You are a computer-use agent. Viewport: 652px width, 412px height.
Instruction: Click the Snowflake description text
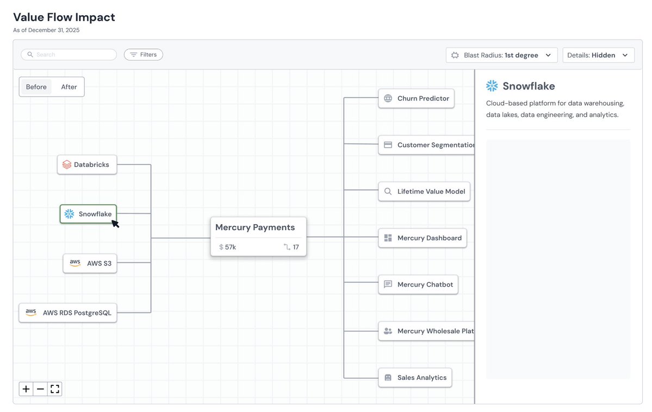coord(555,109)
